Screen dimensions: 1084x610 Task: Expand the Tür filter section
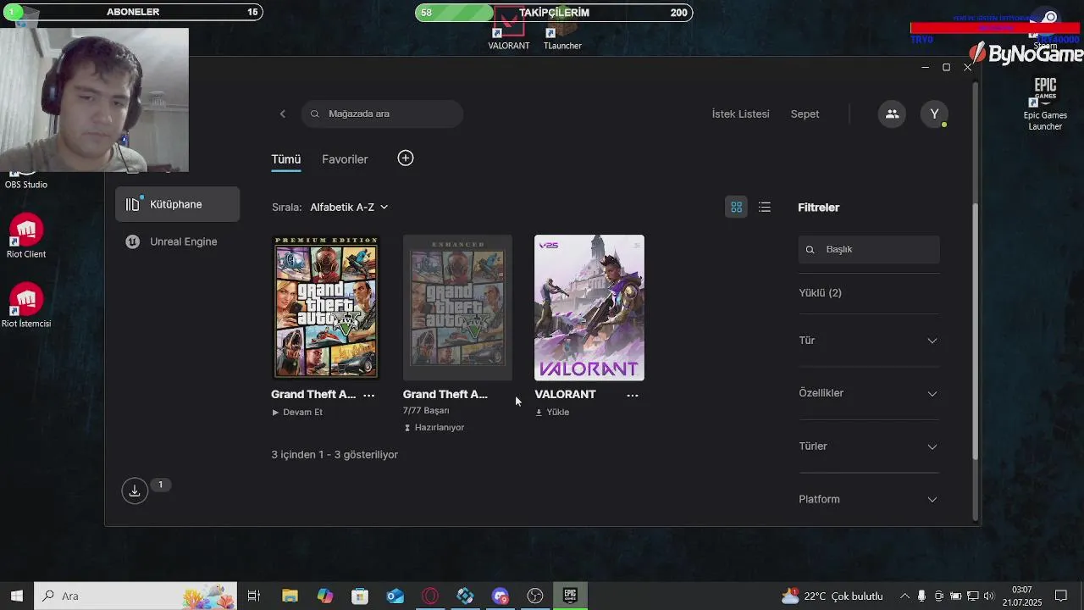coord(869,341)
